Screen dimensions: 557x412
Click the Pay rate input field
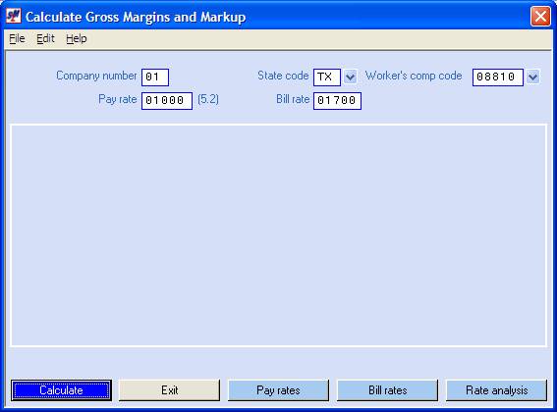tap(167, 101)
